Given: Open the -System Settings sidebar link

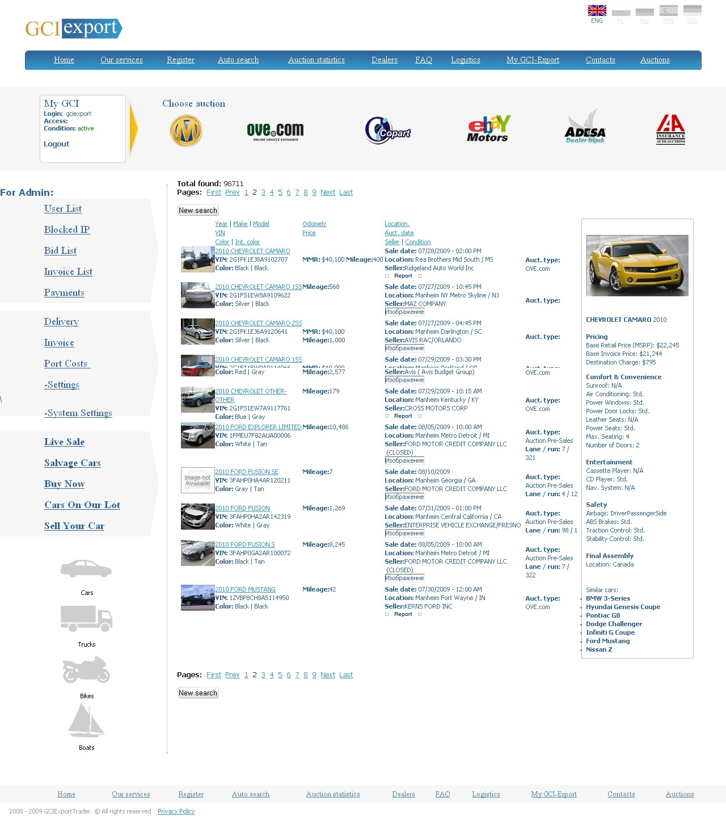Looking at the screenshot, I should point(78,413).
